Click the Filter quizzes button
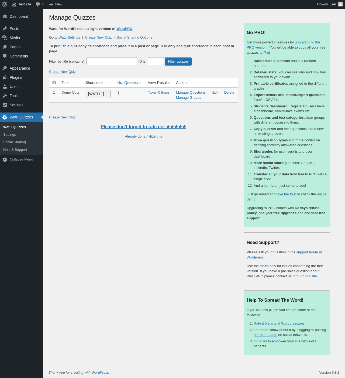 [x=178, y=62]
